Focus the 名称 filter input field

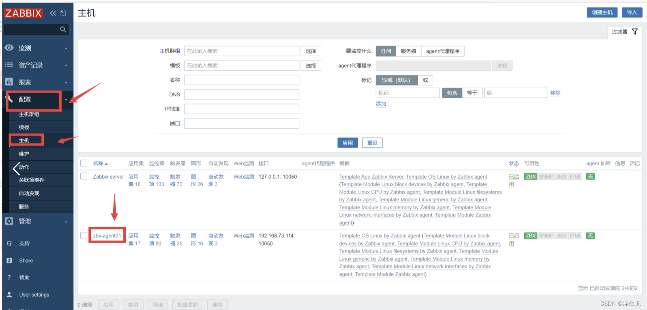[242, 80]
